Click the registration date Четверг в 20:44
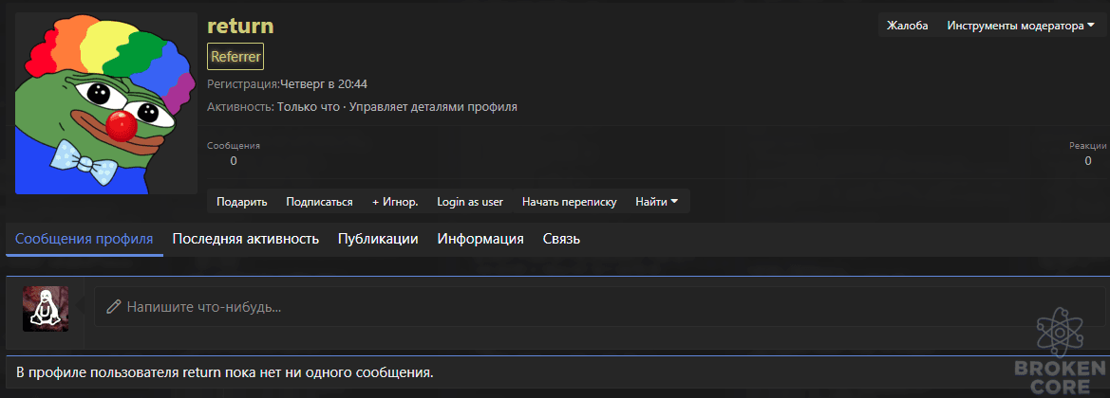This screenshot has height=398, width=1110. tap(324, 84)
